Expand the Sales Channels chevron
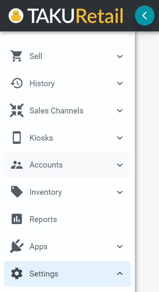 point(120,111)
